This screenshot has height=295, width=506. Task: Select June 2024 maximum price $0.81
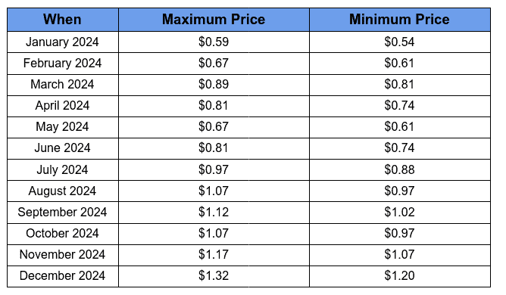pos(214,148)
